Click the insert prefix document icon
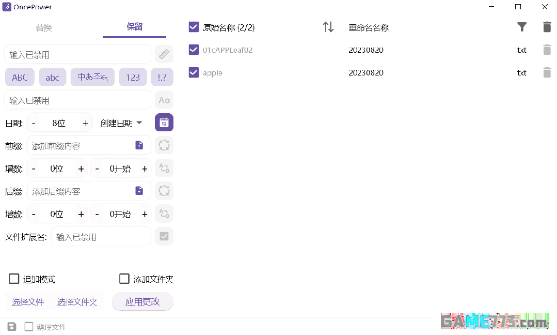The height and width of the screenshot is (335, 557). [139, 145]
